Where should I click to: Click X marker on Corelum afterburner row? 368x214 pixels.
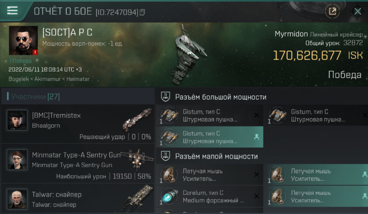point(257,196)
